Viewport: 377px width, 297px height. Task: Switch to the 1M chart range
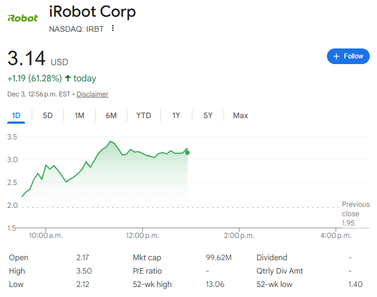point(80,115)
